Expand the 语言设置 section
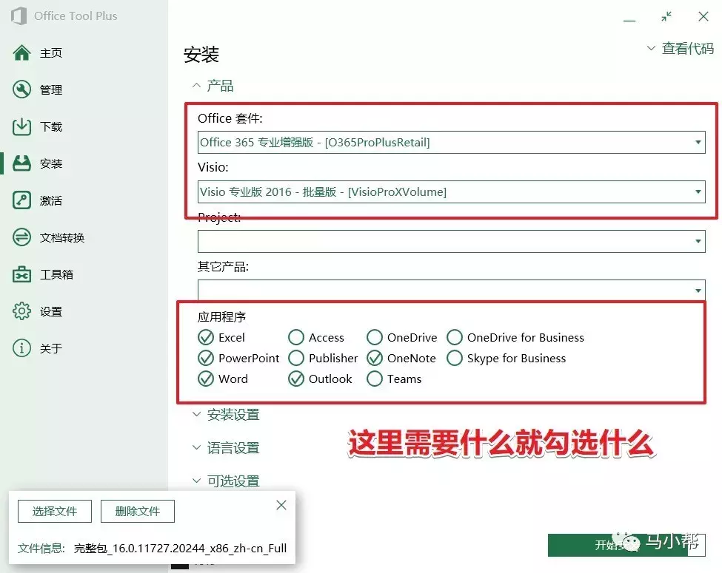The image size is (722, 573). click(226, 448)
